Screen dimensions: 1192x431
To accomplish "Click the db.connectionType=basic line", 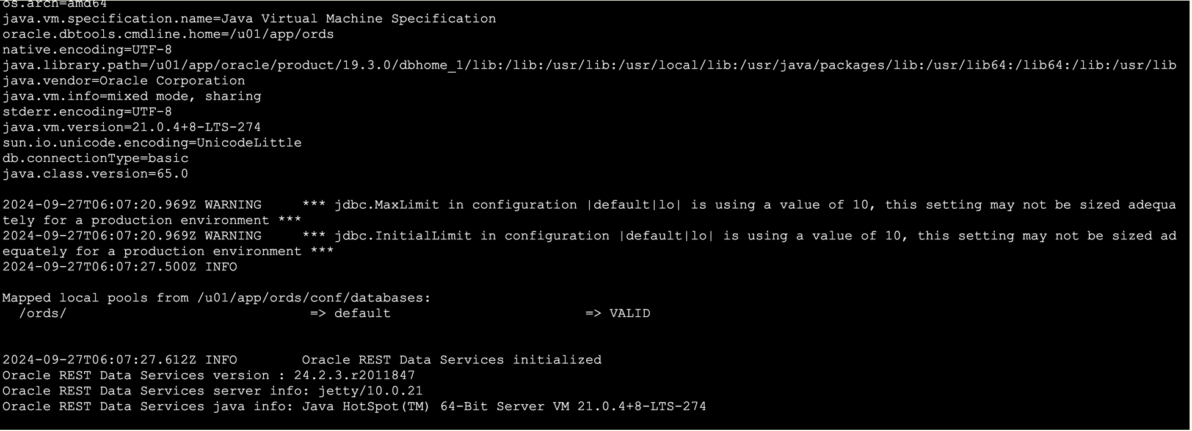I will pyautogui.click(x=95, y=158).
